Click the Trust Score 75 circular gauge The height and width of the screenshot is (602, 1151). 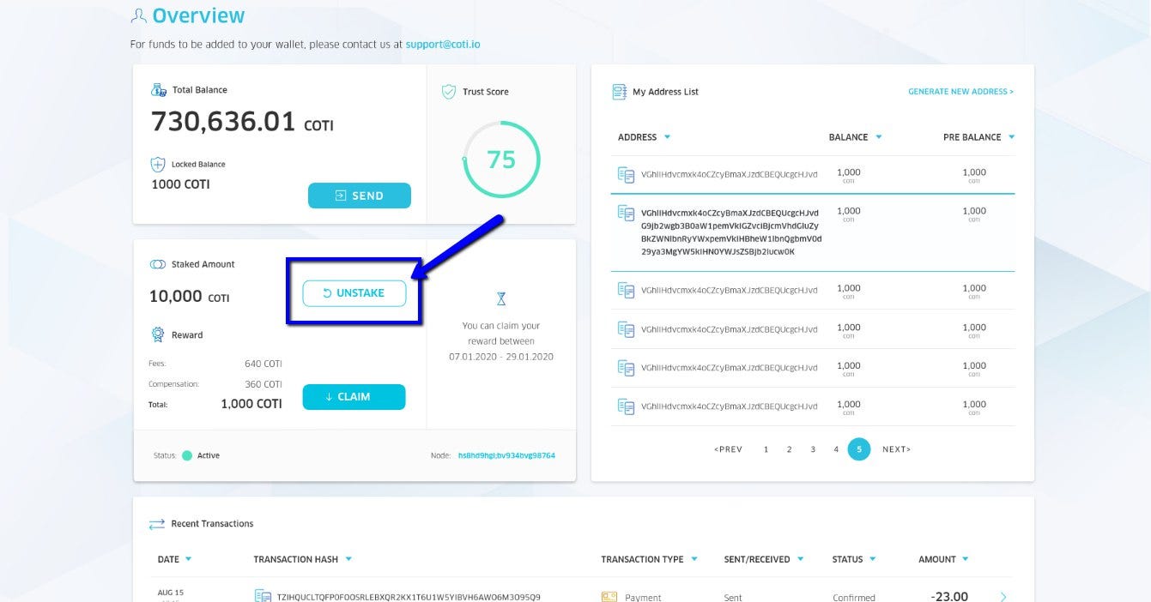(501, 160)
